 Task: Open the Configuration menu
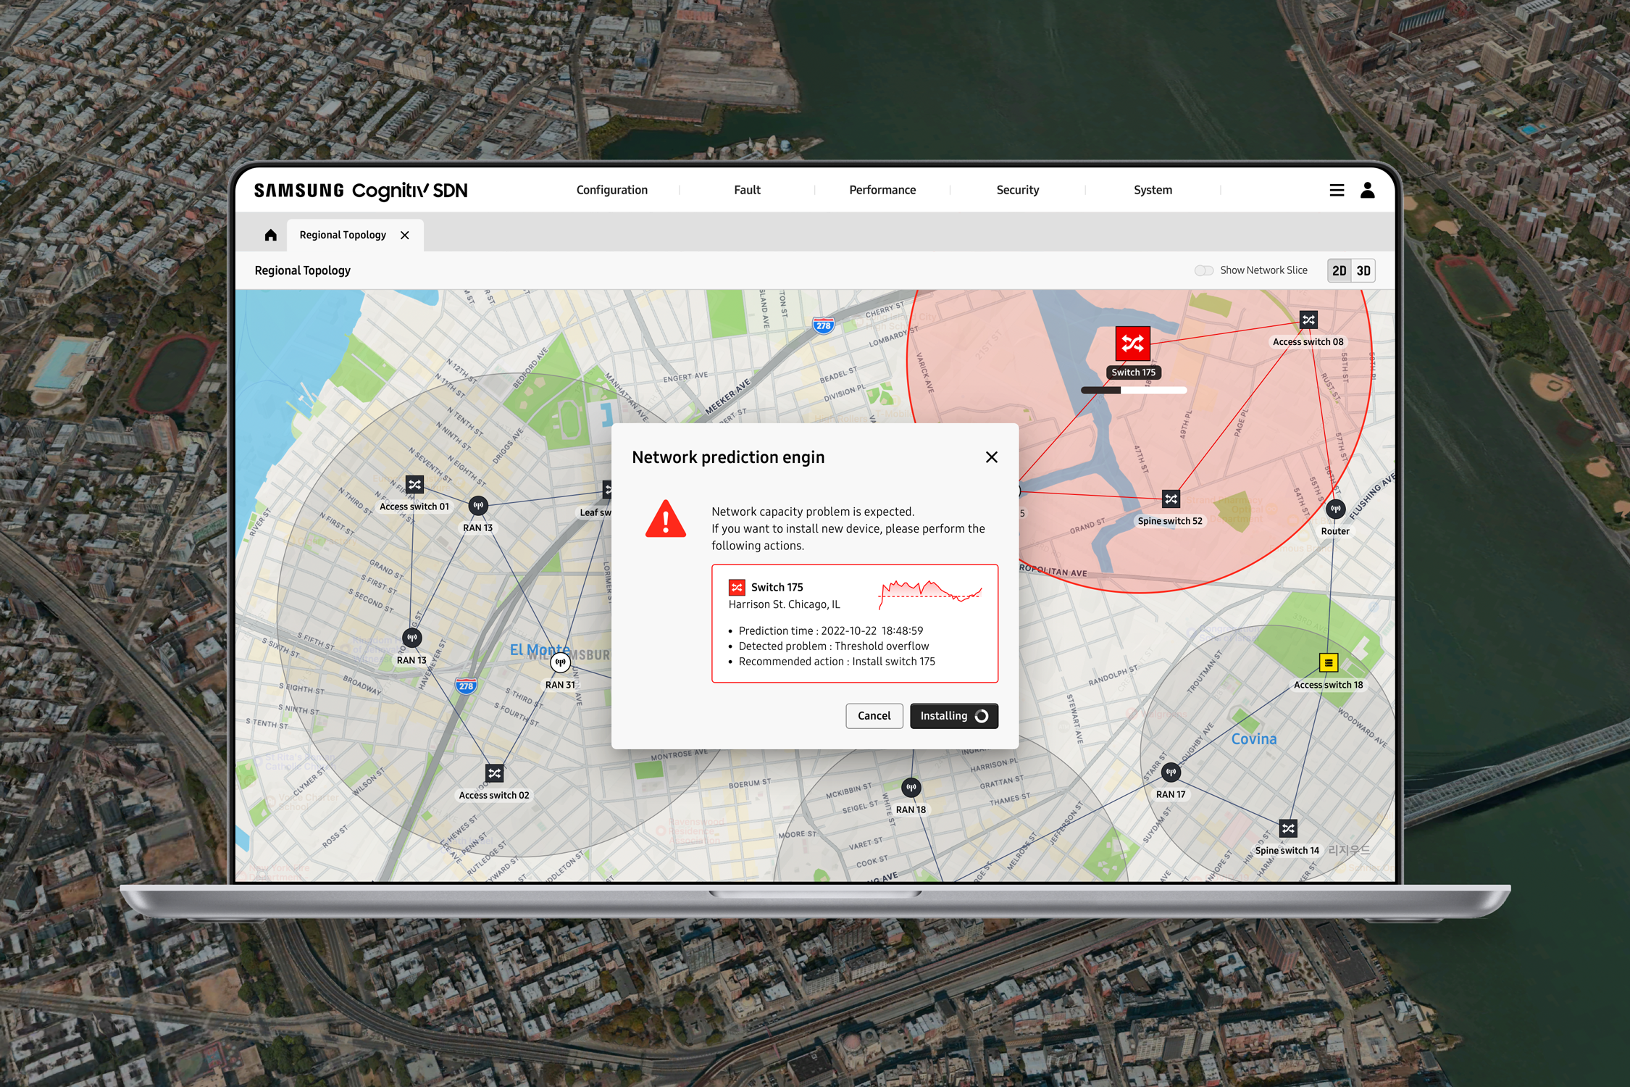pyautogui.click(x=611, y=190)
